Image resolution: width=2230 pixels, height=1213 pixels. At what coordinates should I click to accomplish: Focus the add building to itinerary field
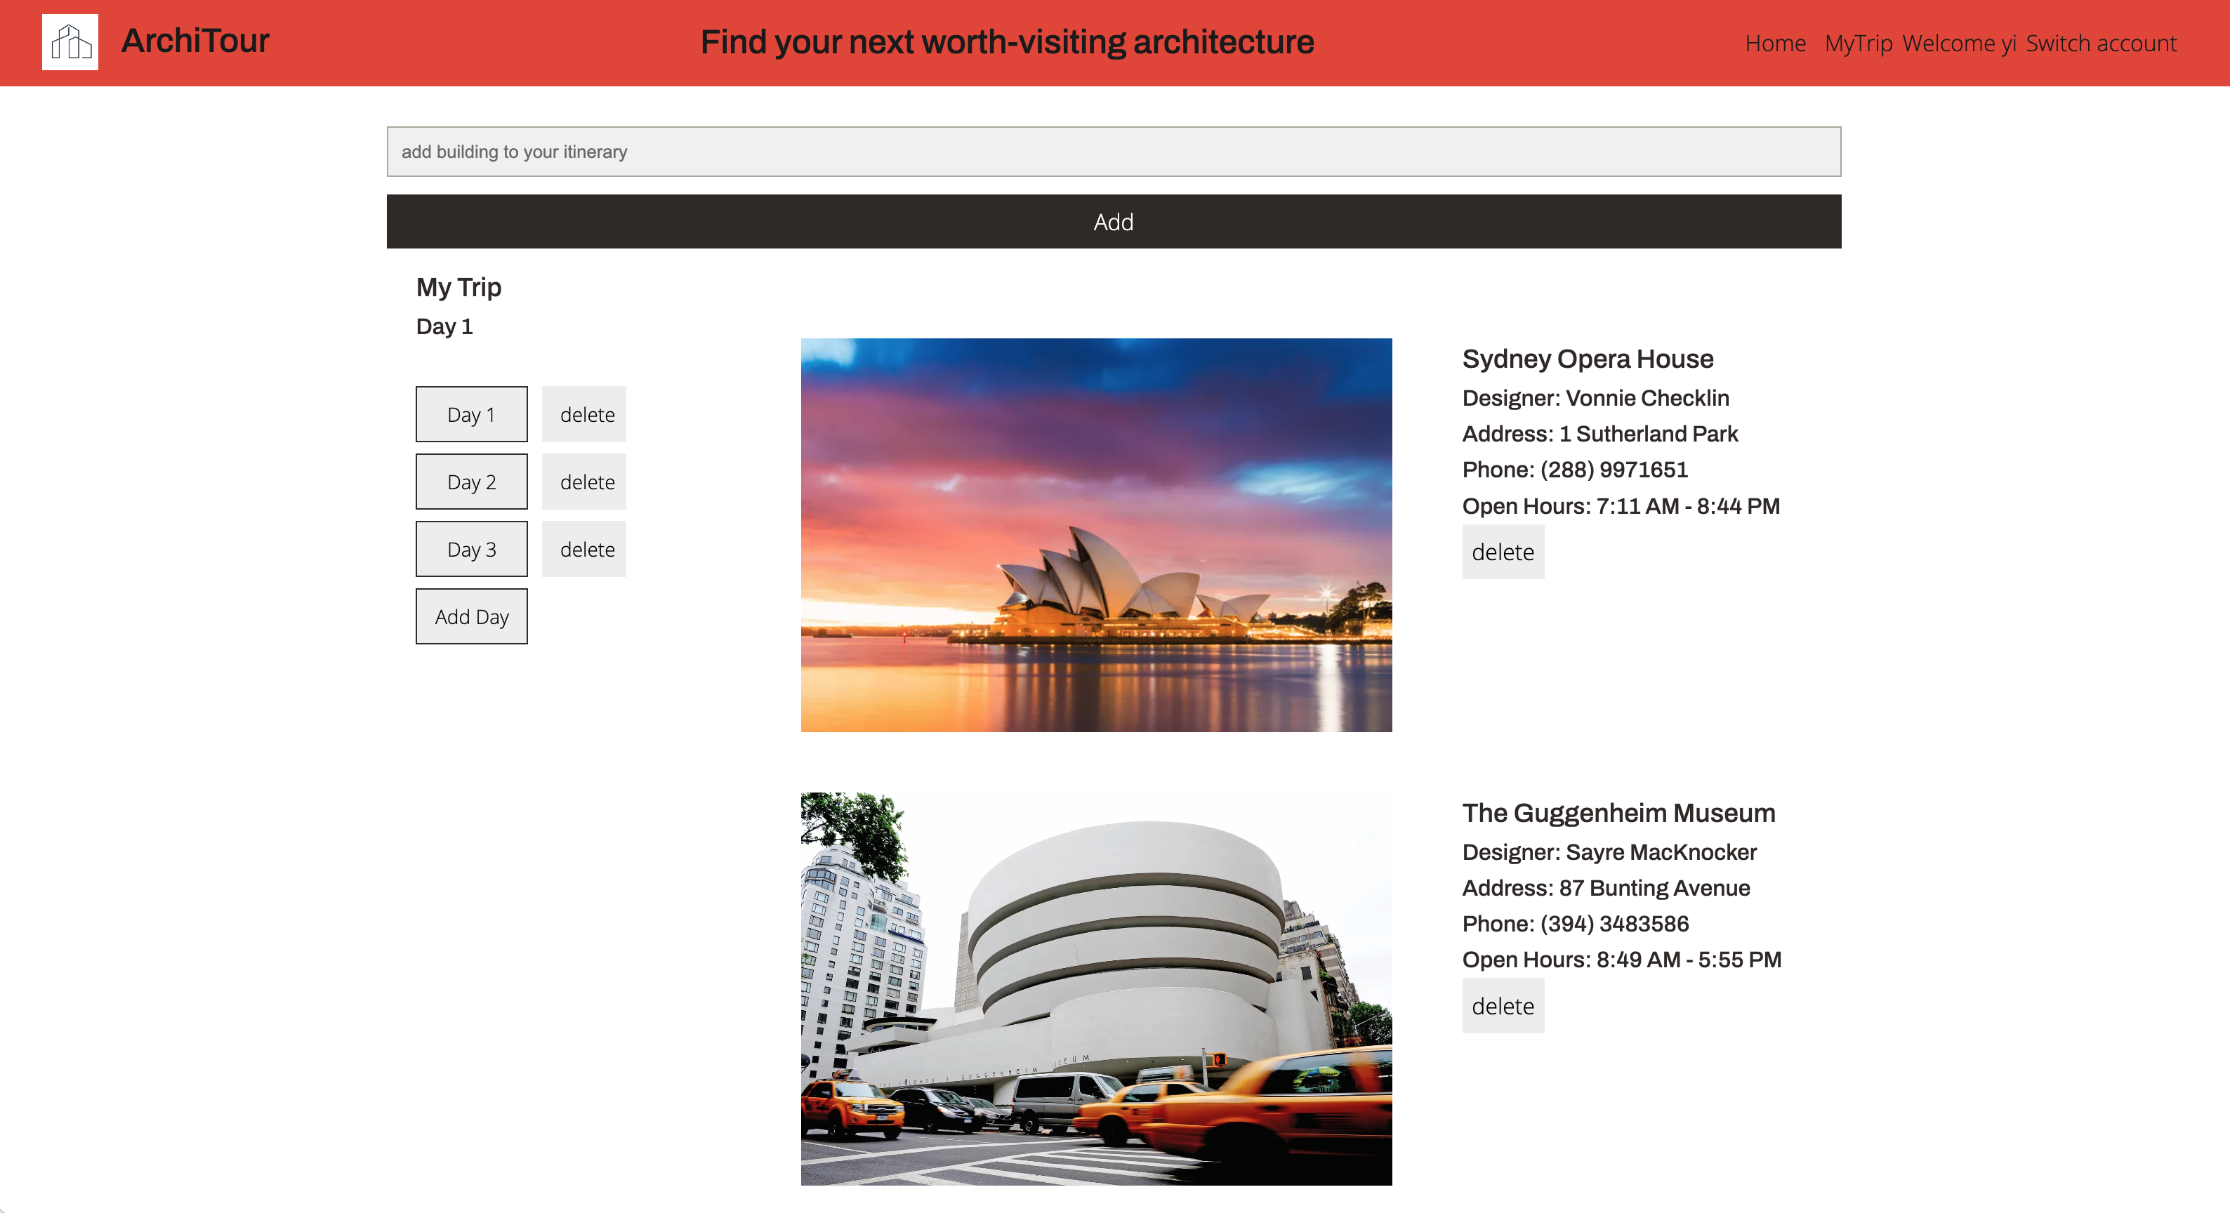pyautogui.click(x=1114, y=152)
